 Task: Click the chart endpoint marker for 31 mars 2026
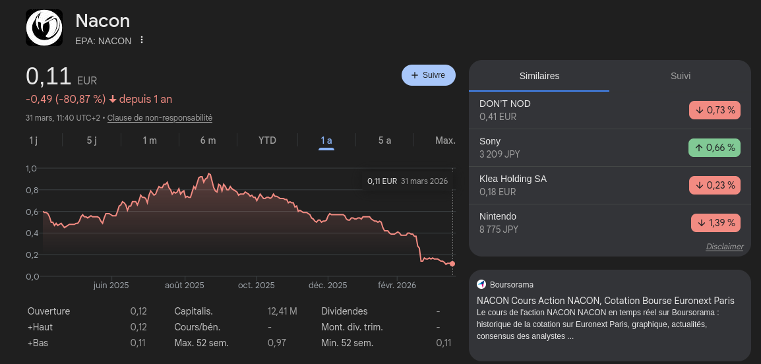pos(452,264)
